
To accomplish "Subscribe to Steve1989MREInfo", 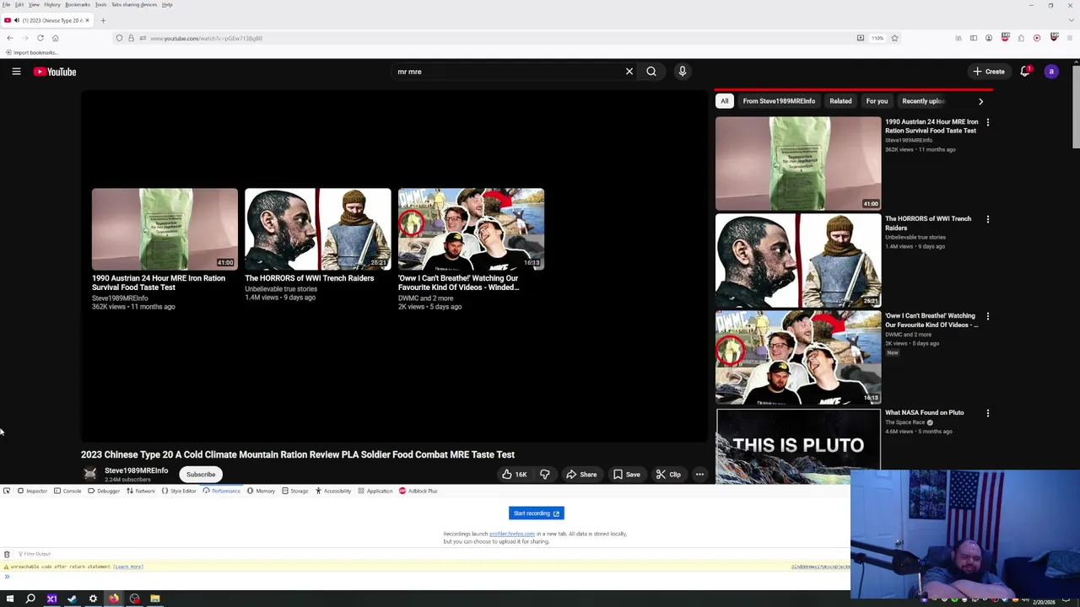I will point(201,475).
